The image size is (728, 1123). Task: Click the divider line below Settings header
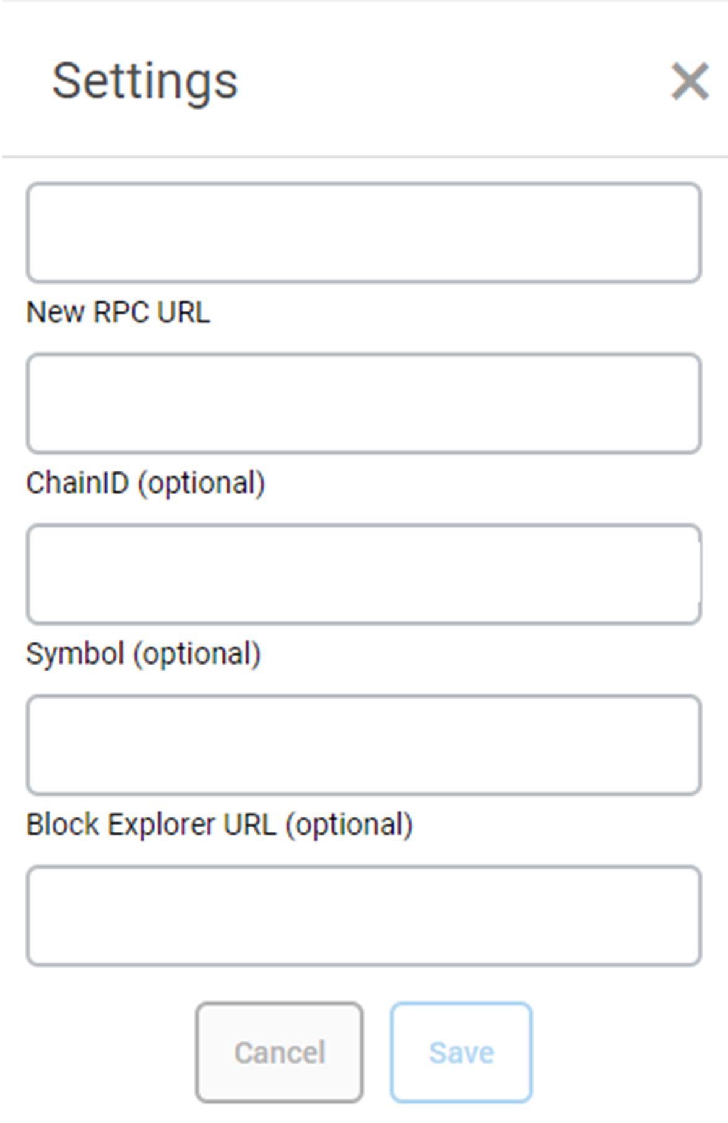click(x=363, y=157)
